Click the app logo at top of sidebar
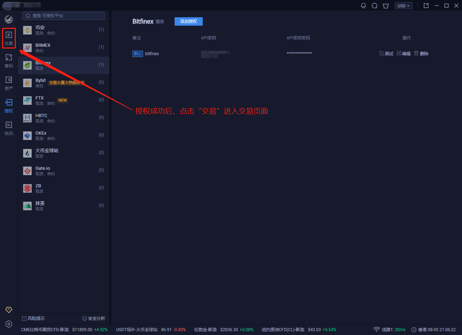Viewport: 462px width, 335px height. (9, 19)
